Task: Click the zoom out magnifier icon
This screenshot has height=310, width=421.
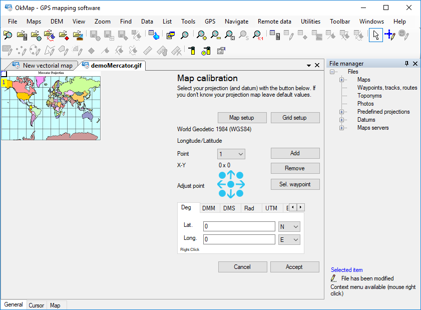Action: click(x=215, y=35)
